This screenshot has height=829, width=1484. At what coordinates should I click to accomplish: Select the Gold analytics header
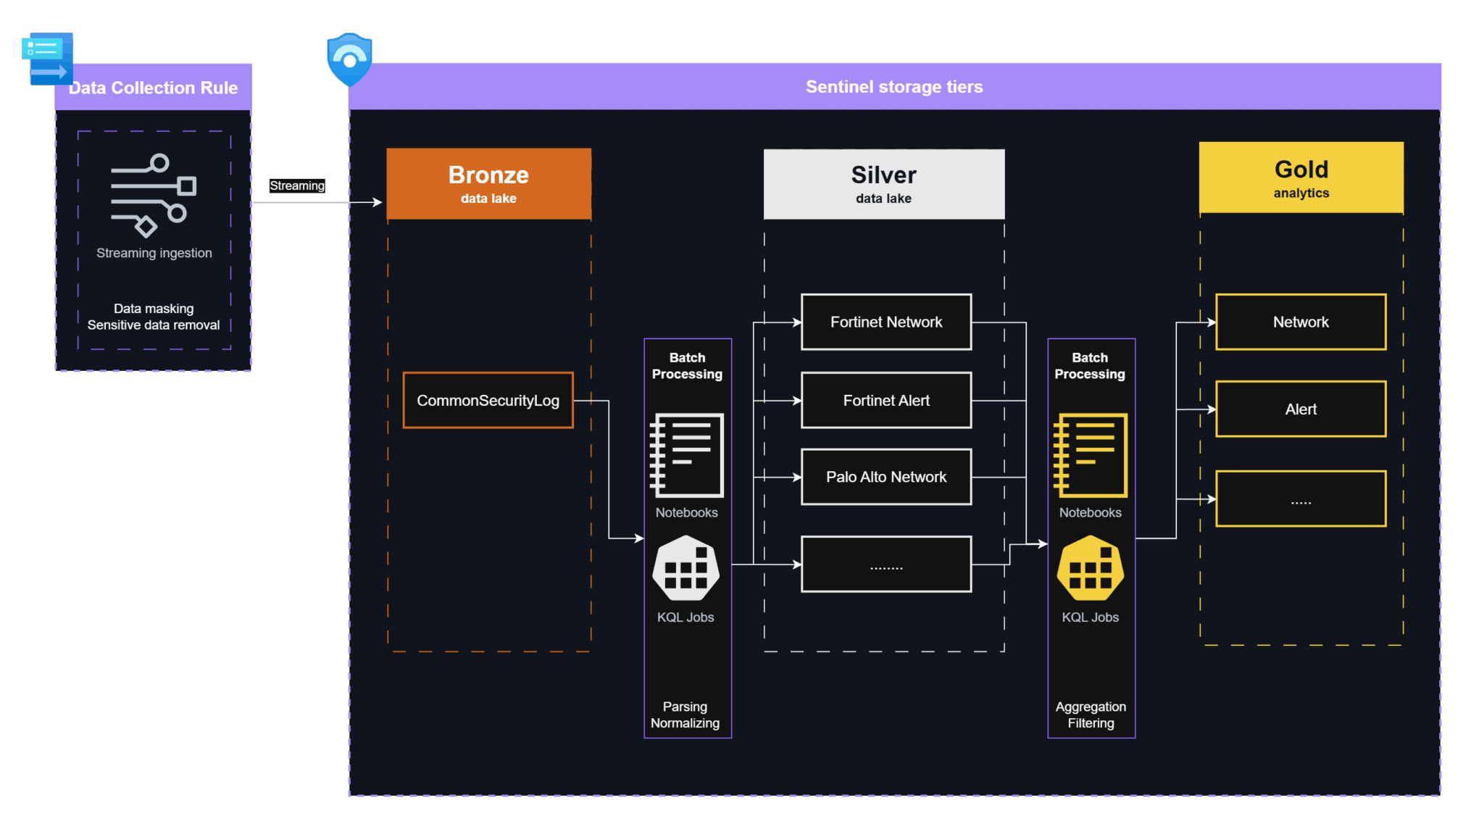(x=1301, y=178)
